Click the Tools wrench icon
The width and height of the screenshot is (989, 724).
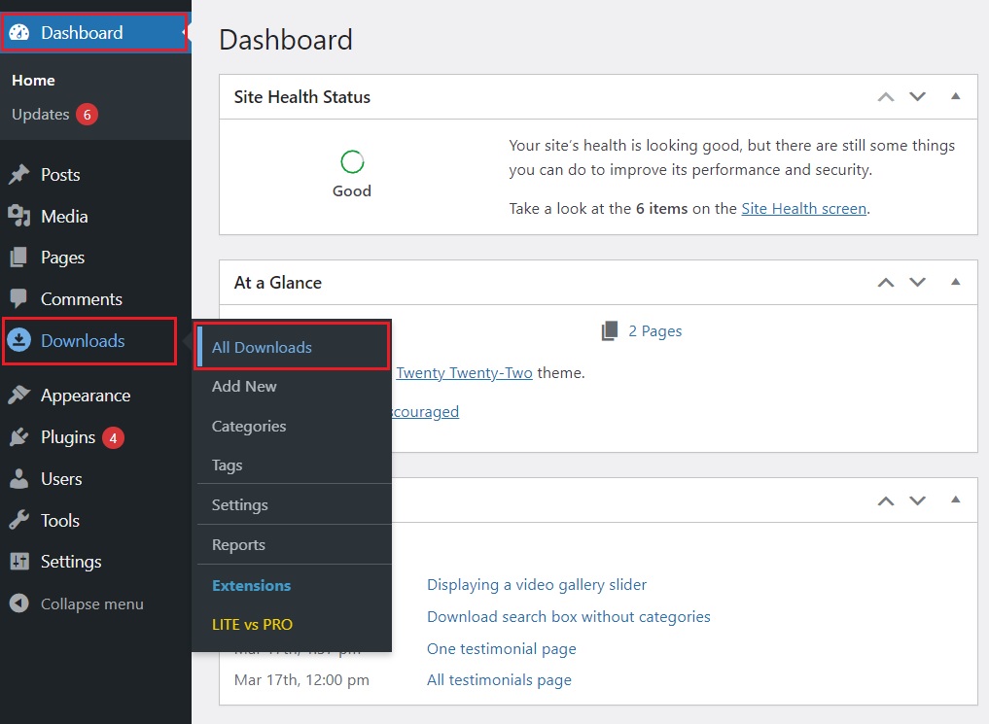click(x=19, y=520)
